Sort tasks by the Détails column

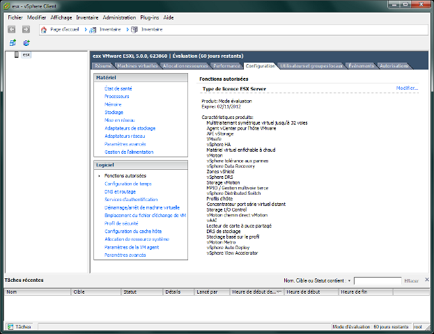(x=178, y=292)
